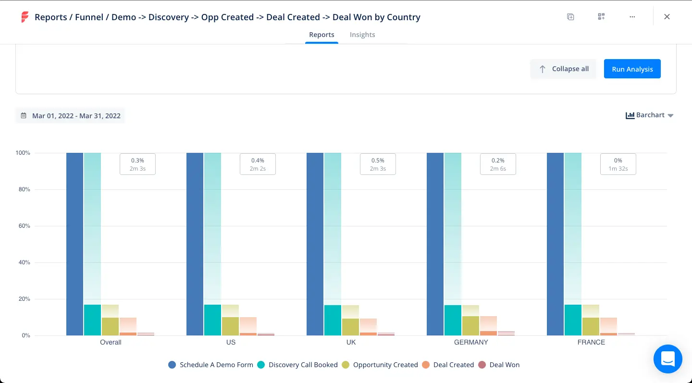Click the barchart icon beside the chart type selector
692x383 pixels.
click(x=630, y=115)
